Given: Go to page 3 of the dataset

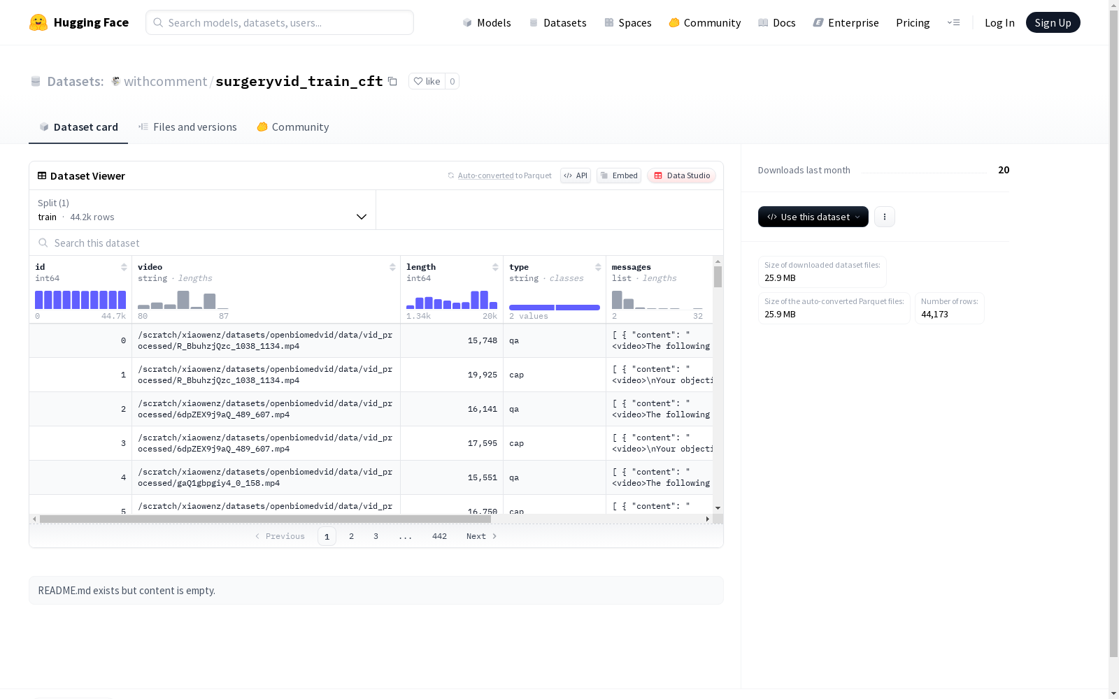Looking at the screenshot, I should [376, 536].
